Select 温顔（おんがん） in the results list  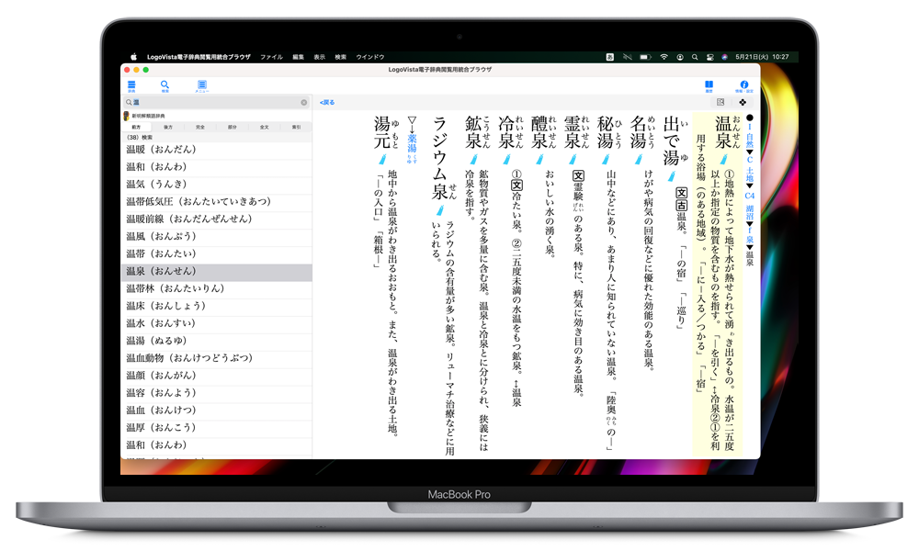[216, 376]
